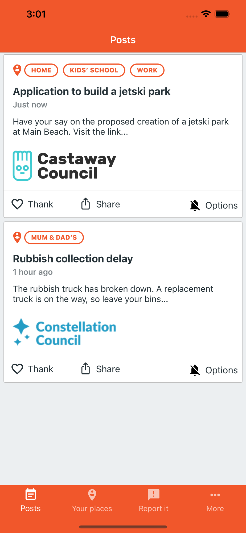Select the WORK place tag
Screen dimensions: 246x533
[147, 70]
